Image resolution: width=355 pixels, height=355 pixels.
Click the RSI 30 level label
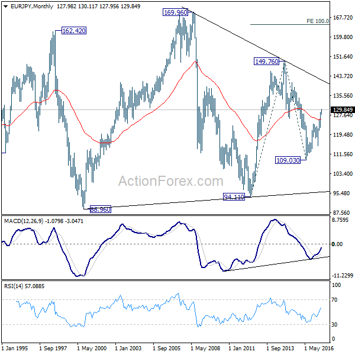[334, 325]
